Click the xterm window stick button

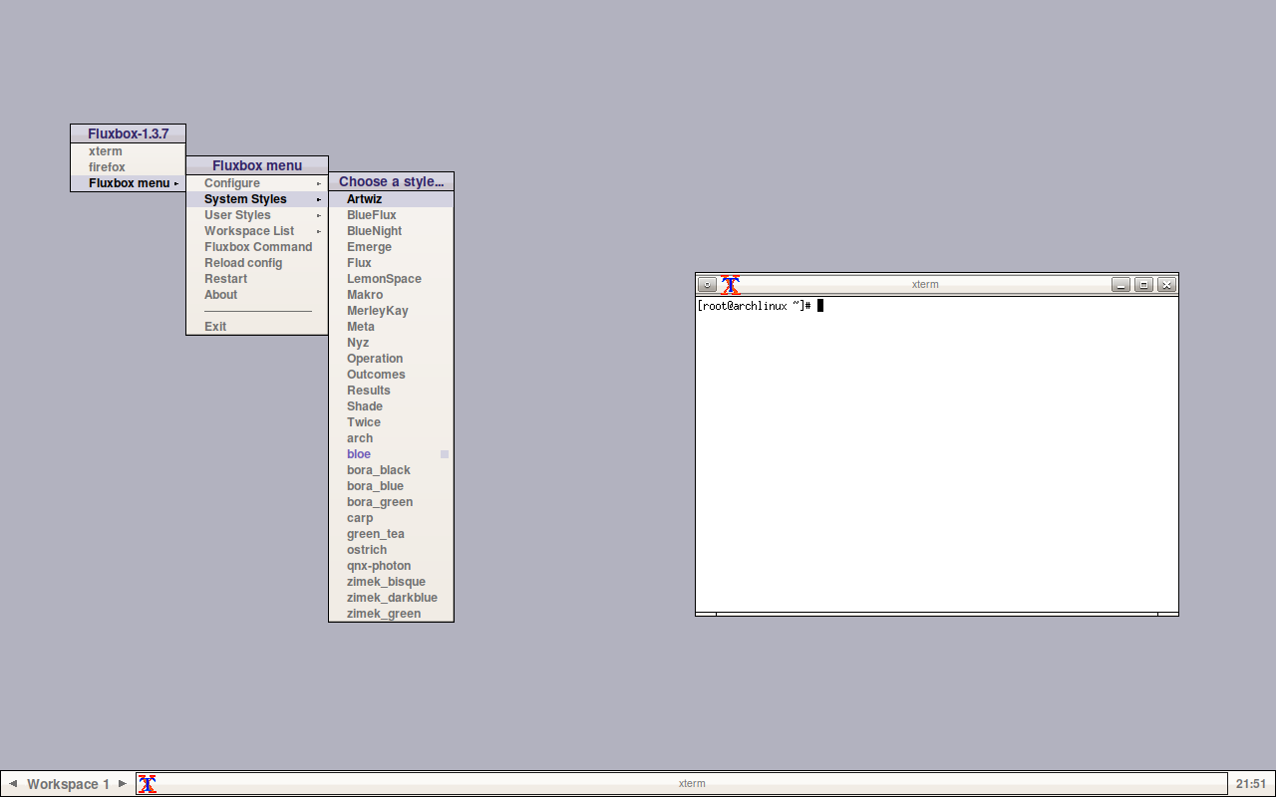pos(707,284)
